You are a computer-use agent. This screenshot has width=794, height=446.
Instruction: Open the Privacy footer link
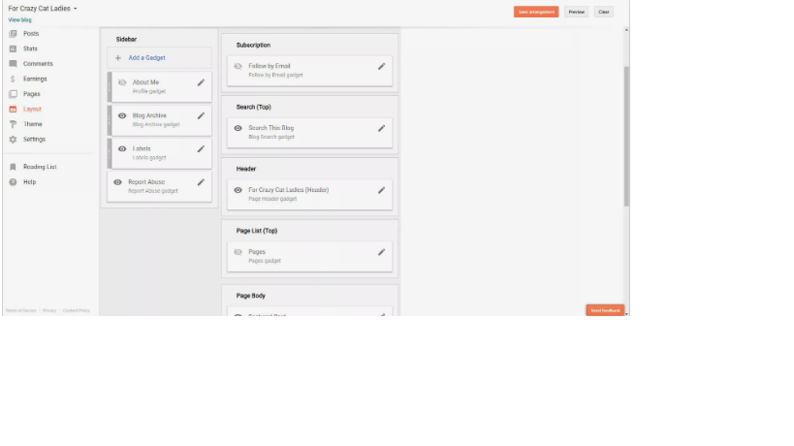49,311
